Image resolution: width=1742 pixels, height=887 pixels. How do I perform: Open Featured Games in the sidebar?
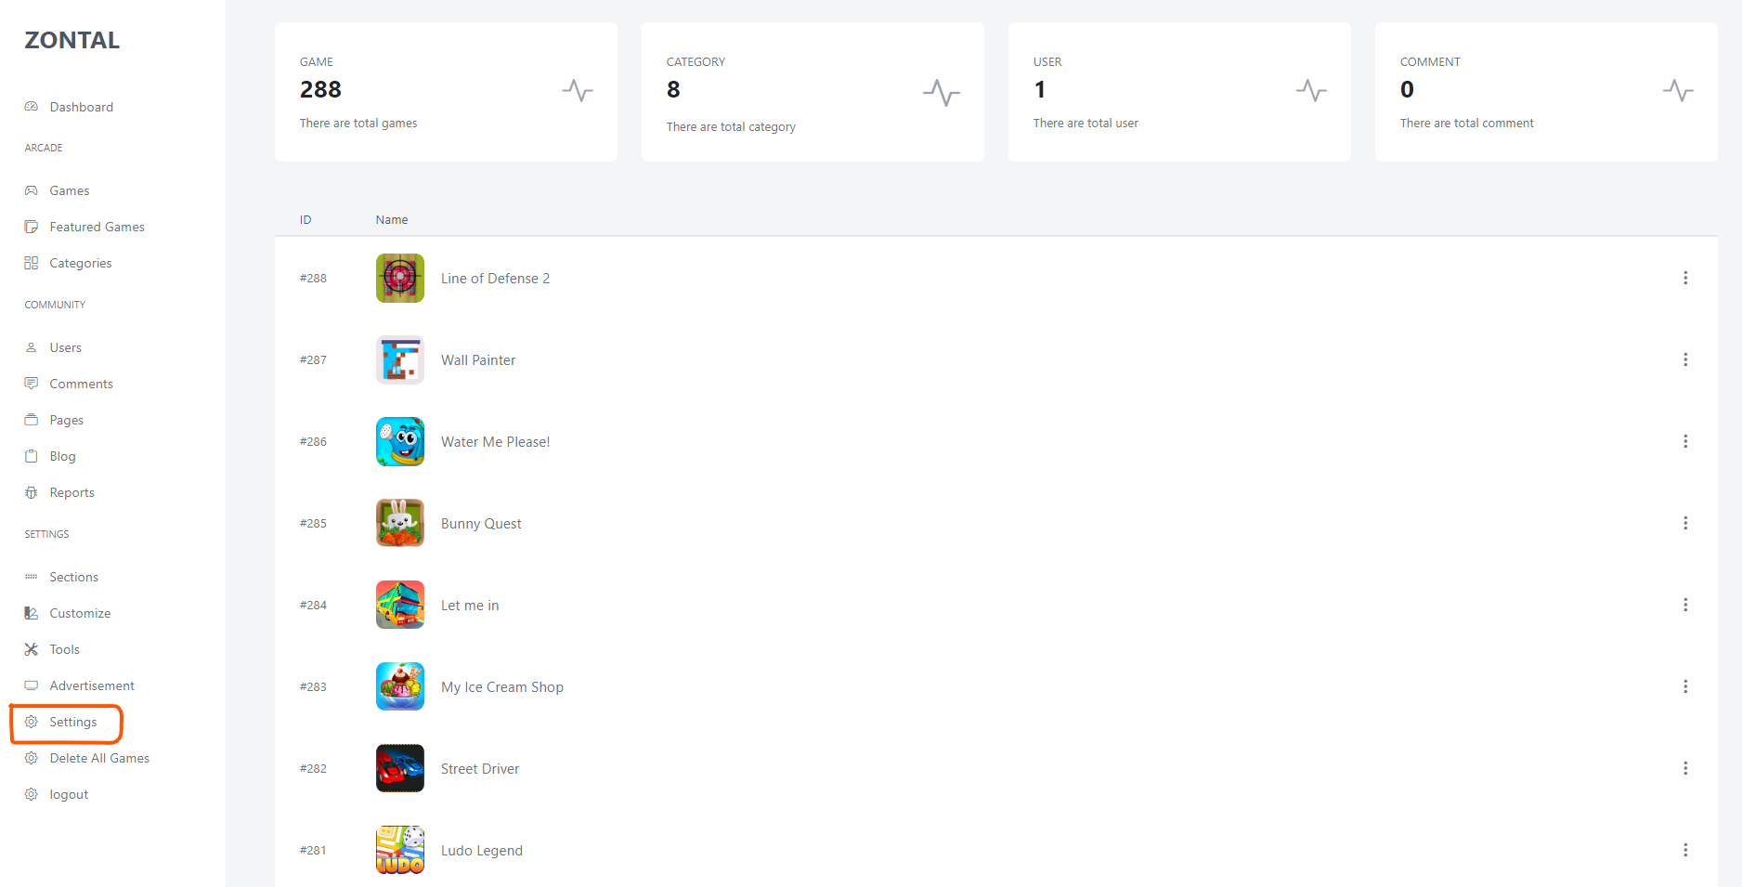click(97, 227)
